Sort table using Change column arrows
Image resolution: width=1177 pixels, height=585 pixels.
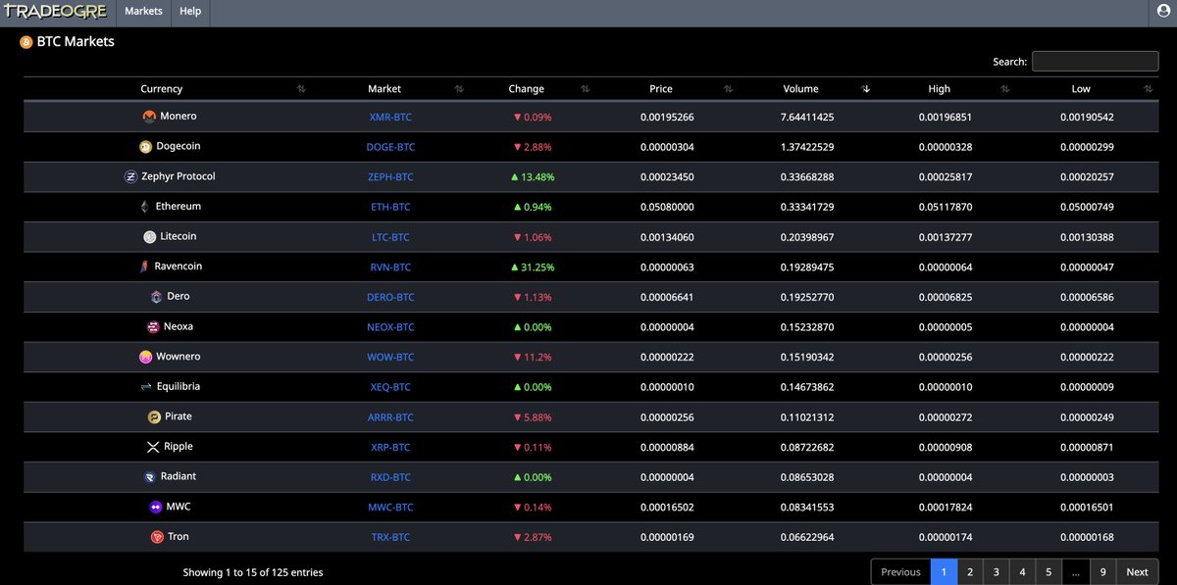(x=585, y=89)
